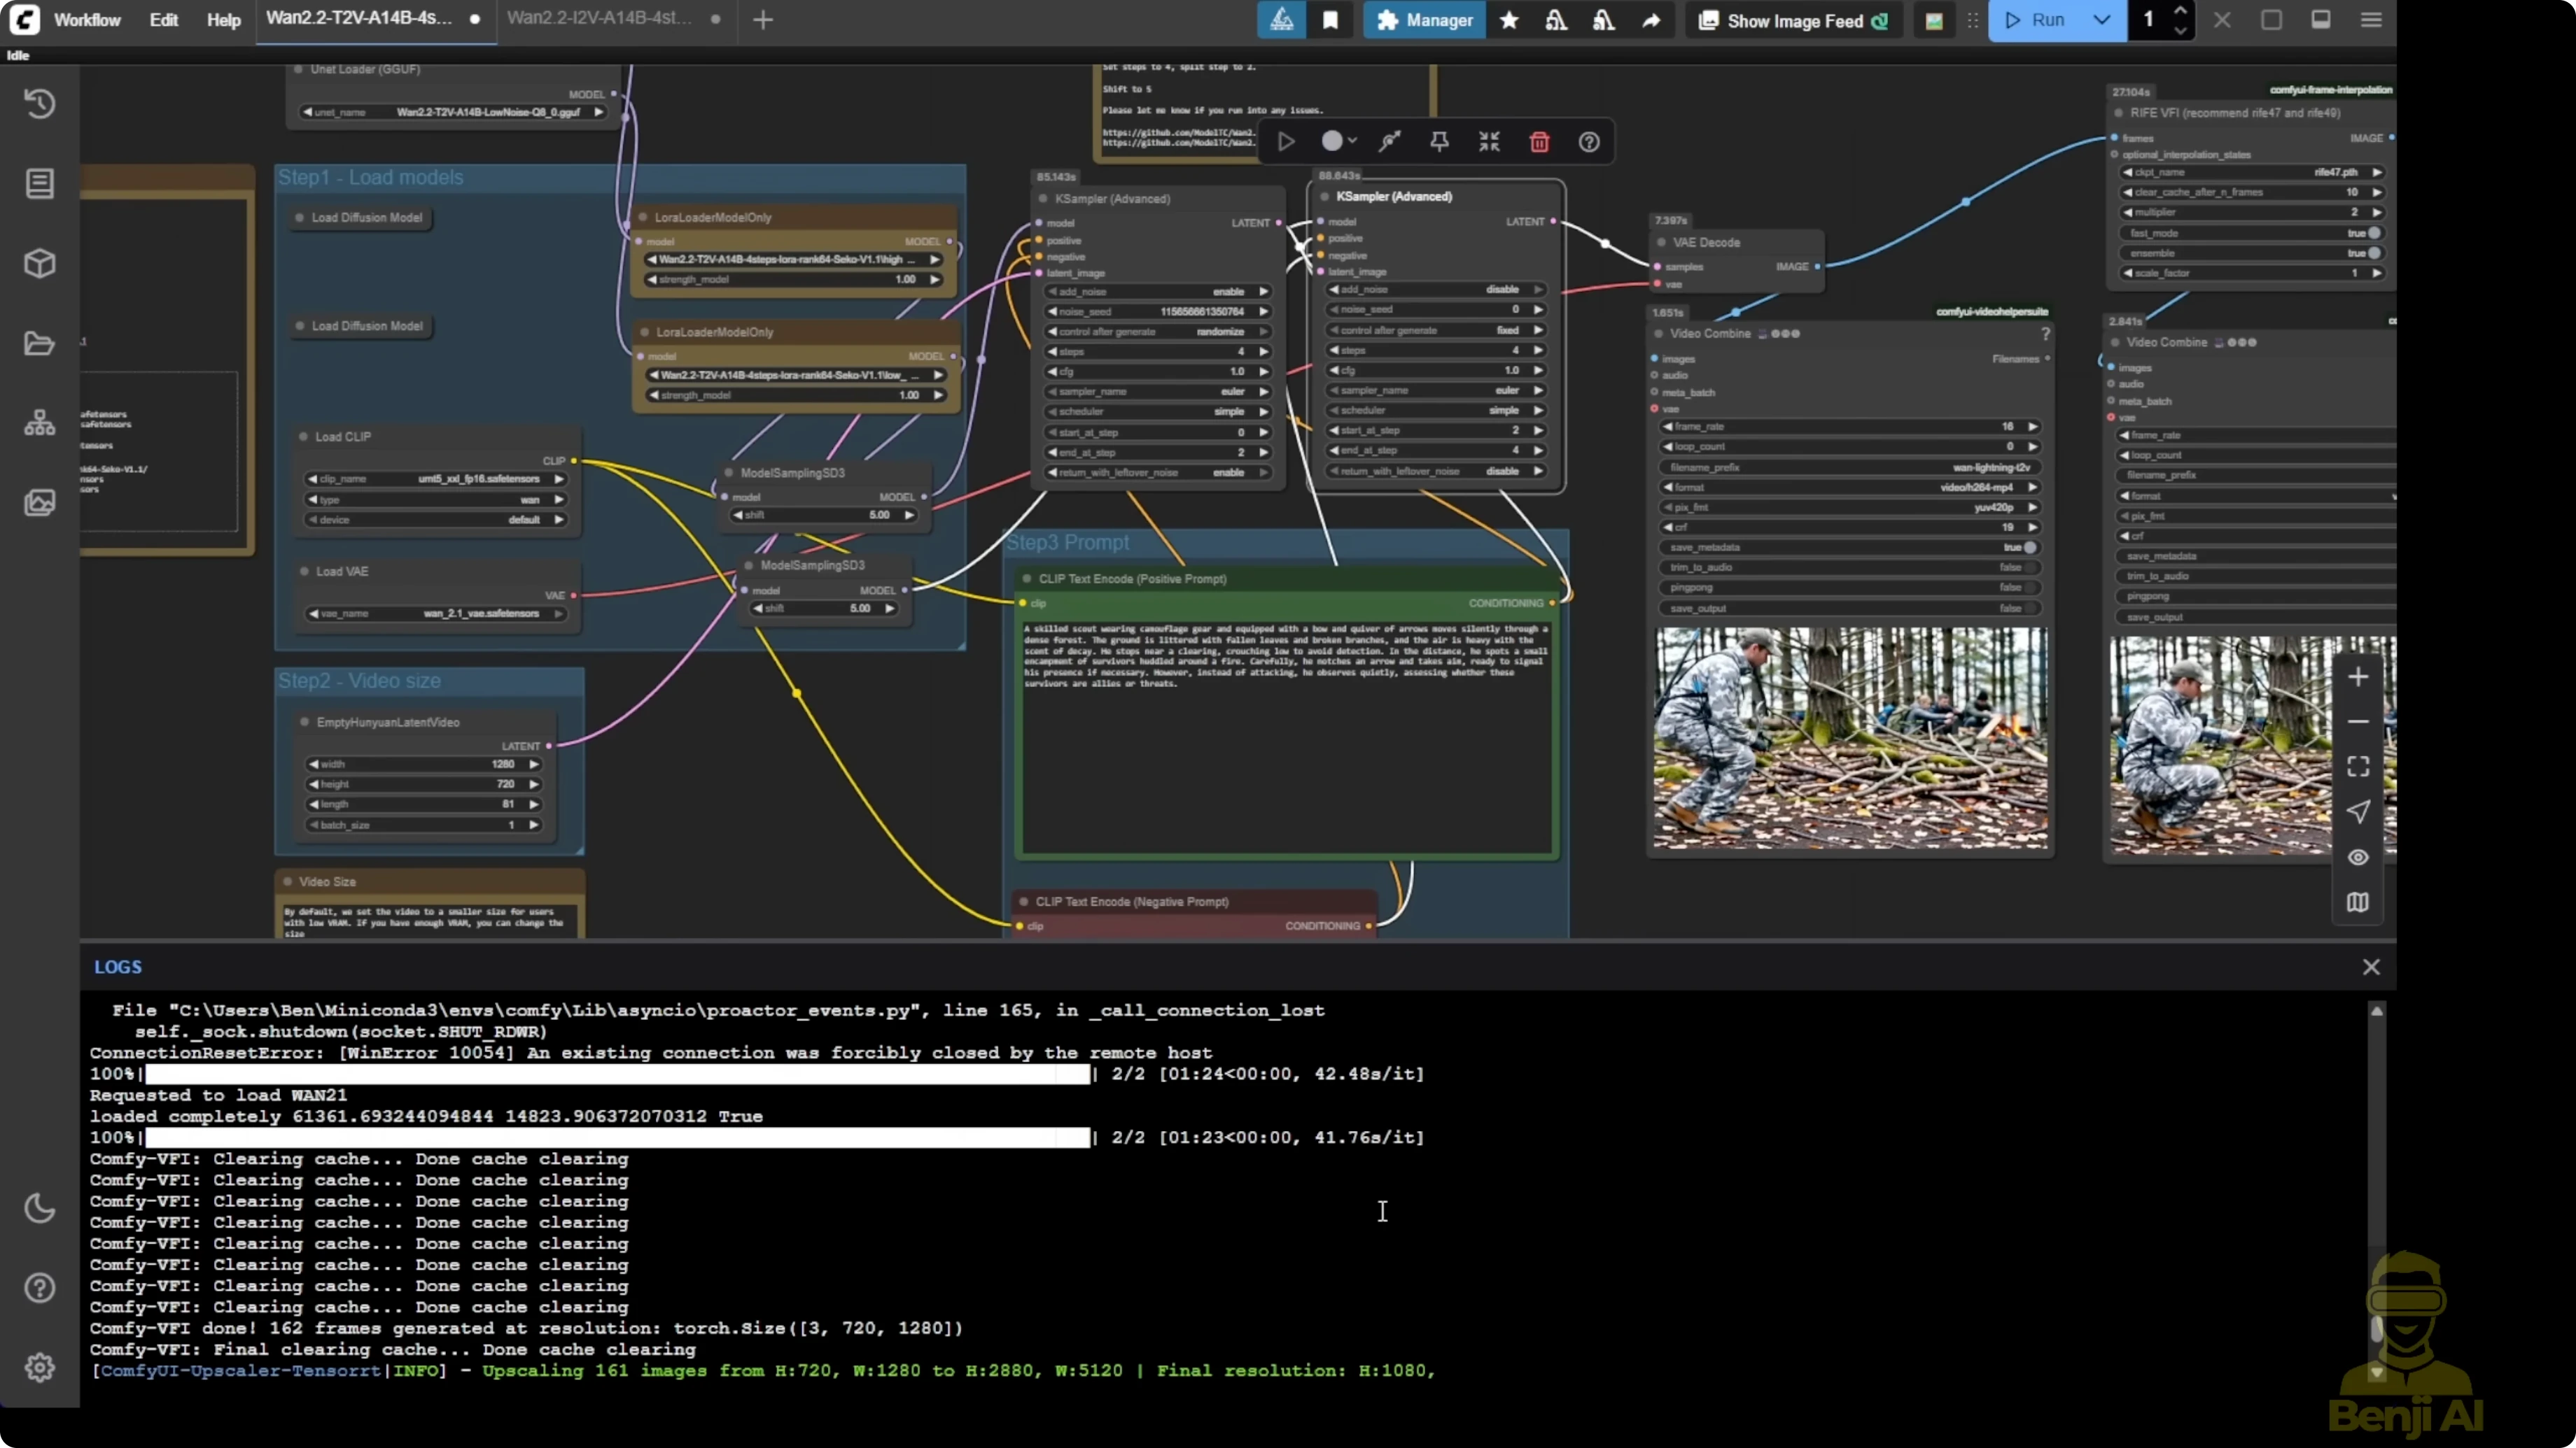Image resolution: width=2576 pixels, height=1448 pixels.
Task: Adjust the strength_model slider in LoraLoaderModelOnly
Action: (x=793, y=280)
